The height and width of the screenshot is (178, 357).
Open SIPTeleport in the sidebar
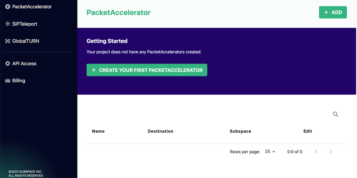[x=24, y=24]
